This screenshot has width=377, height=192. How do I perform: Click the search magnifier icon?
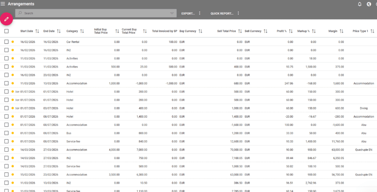pyautogui.click(x=20, y=13)
